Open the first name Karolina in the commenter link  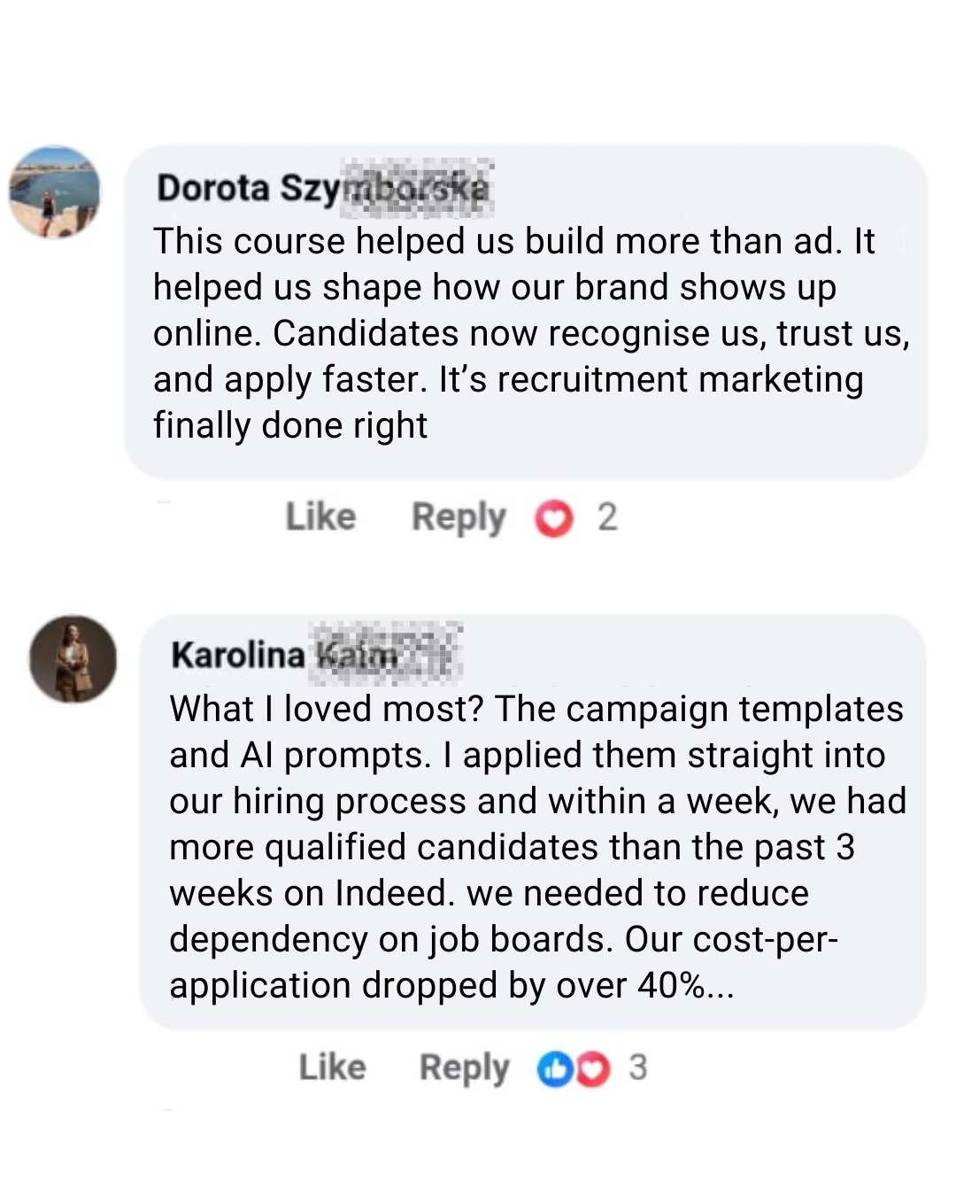coord(237,656)
